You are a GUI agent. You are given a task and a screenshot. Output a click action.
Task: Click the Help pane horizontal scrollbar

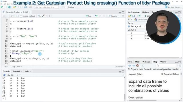pos(142,100)
